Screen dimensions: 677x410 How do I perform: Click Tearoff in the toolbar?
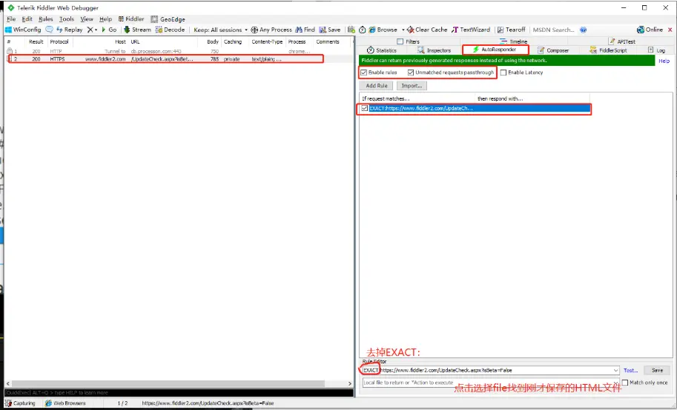[x=511, y=30]
